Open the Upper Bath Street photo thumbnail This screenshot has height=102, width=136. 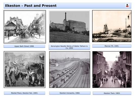coord(25,27)
